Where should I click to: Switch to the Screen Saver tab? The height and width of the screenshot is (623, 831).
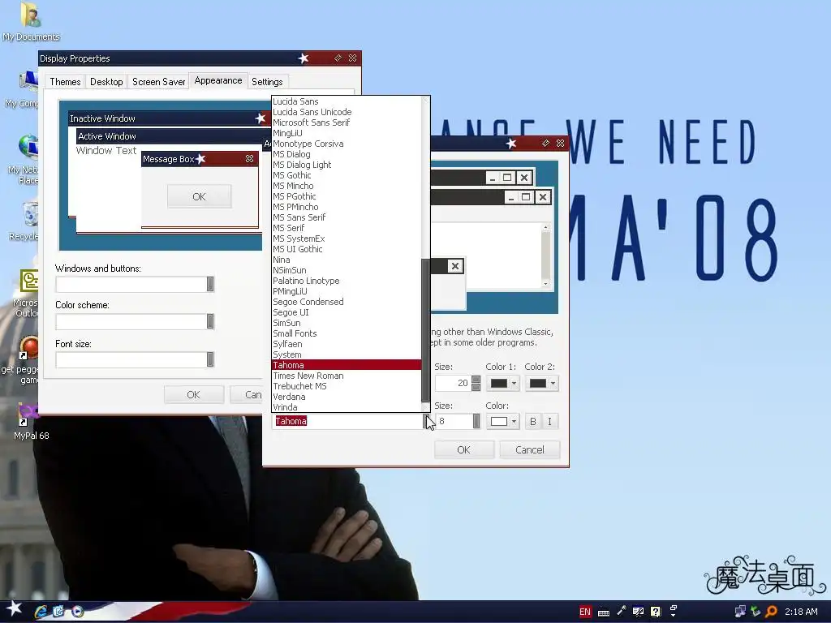(x=158, y=82)
